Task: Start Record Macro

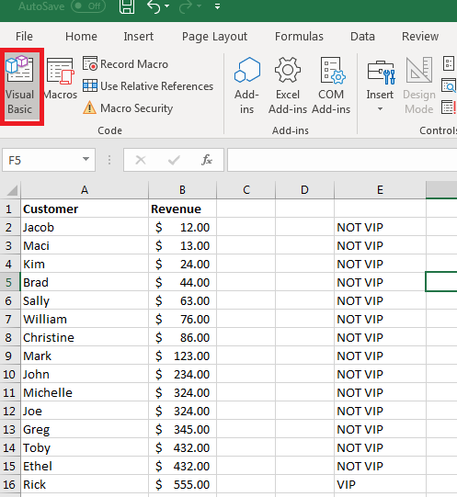Action: point(125,64)
